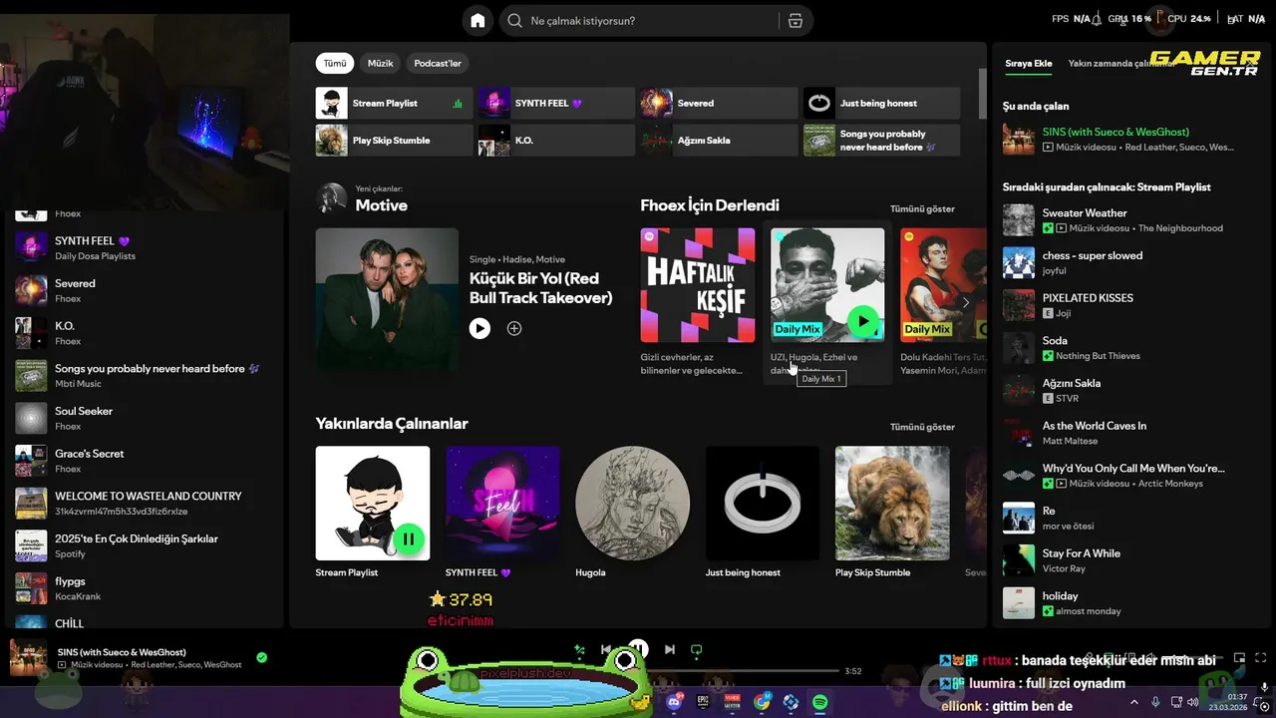Skip to the previous track

606,649
